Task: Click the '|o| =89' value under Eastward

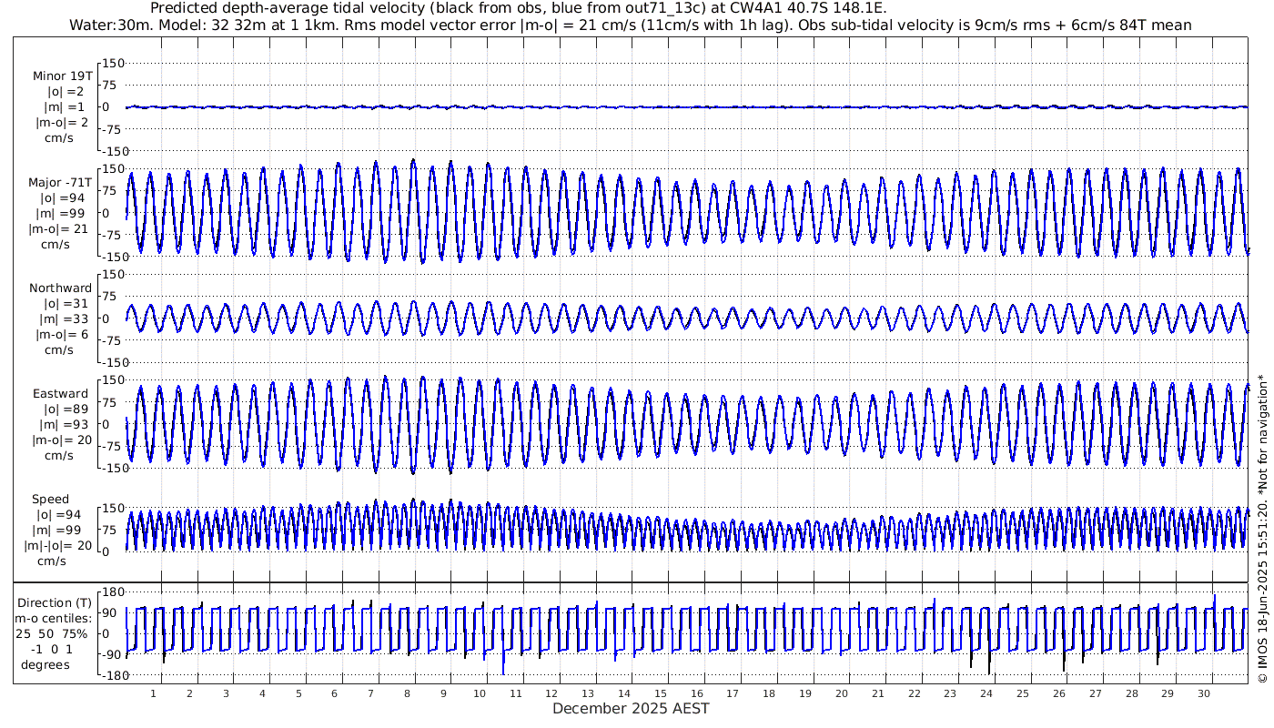Action: (60, 409)
